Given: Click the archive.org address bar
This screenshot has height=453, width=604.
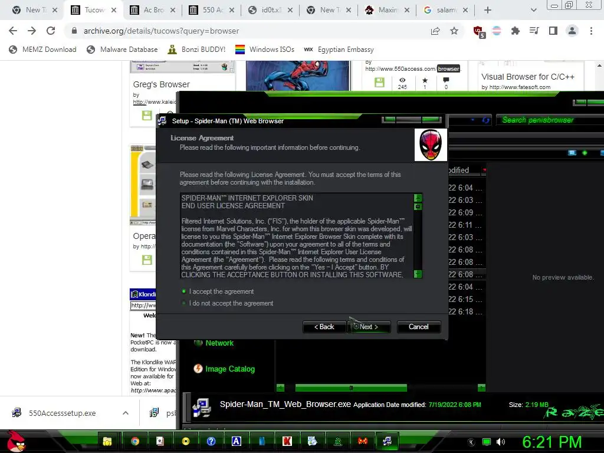Looking at the screenshot, I should [x=247, y=31].
